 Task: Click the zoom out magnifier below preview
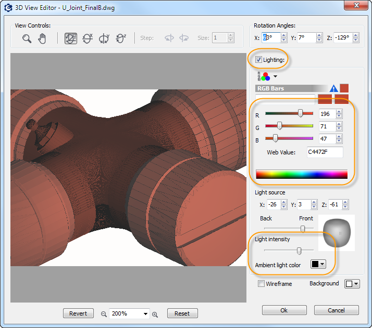click(x=104, y=314)
